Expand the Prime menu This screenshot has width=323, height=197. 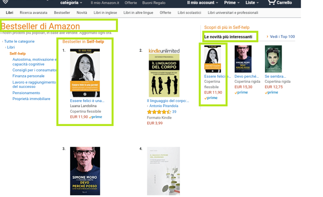(x=232, y=3)
